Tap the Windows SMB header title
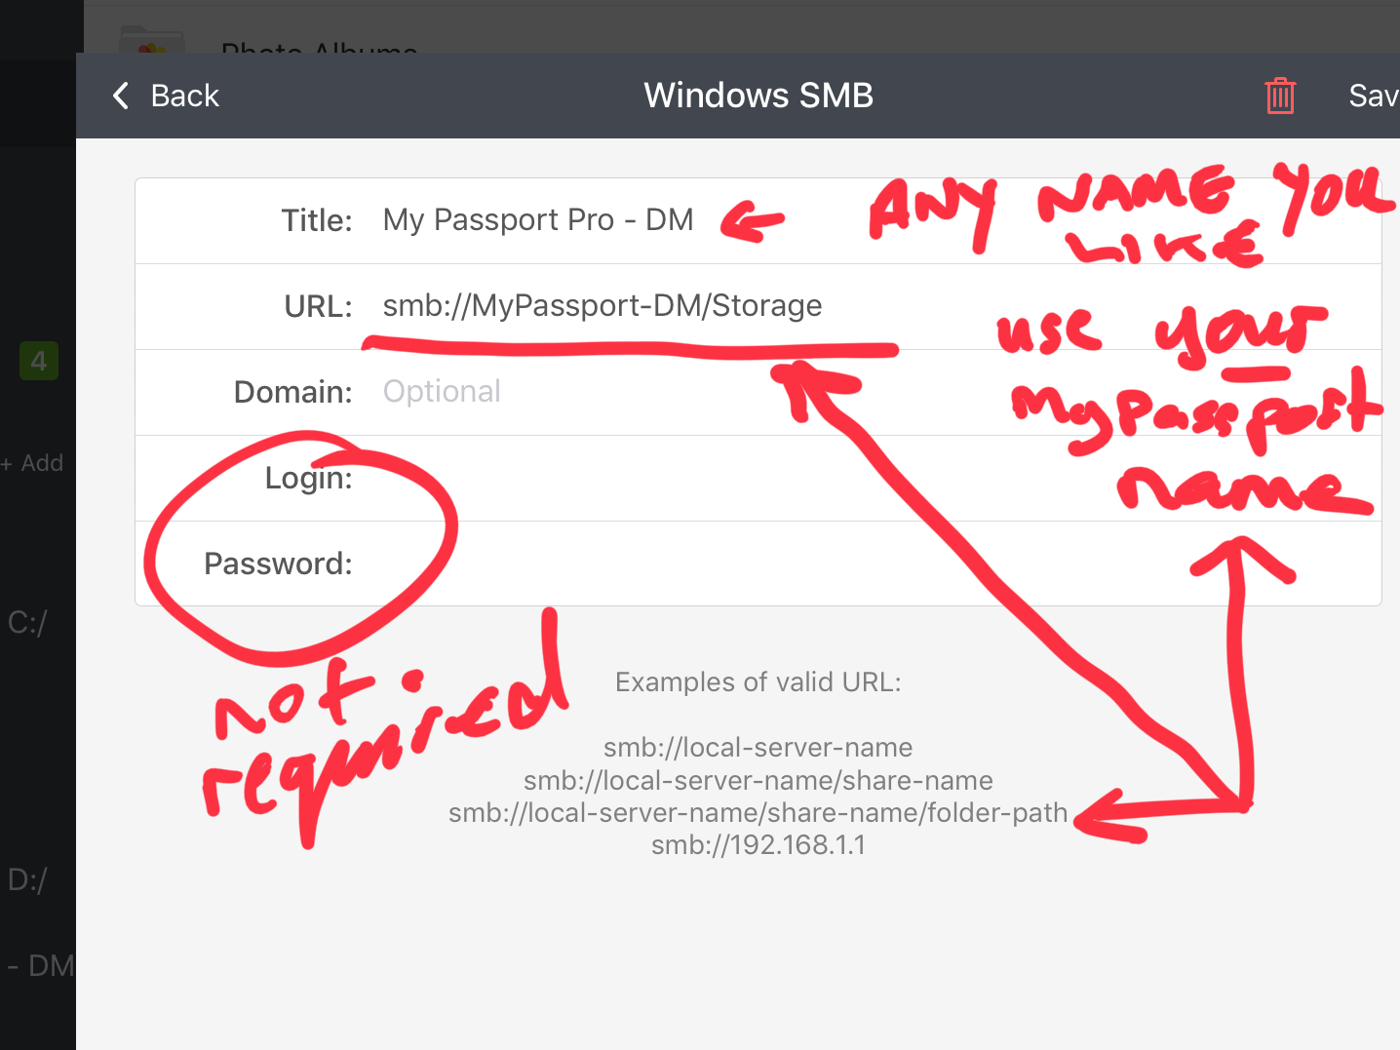 [x=758, y=96]
